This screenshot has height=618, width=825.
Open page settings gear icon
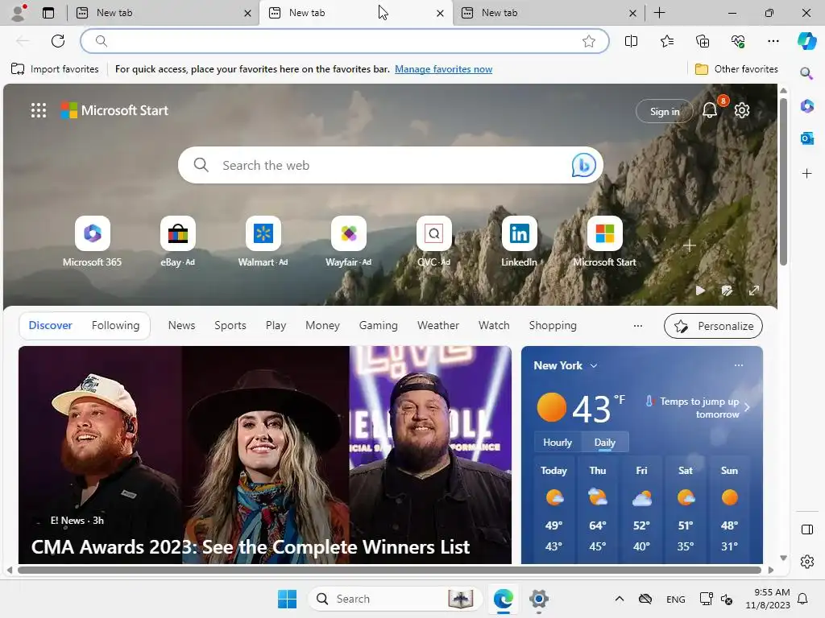tap(742, 110)
